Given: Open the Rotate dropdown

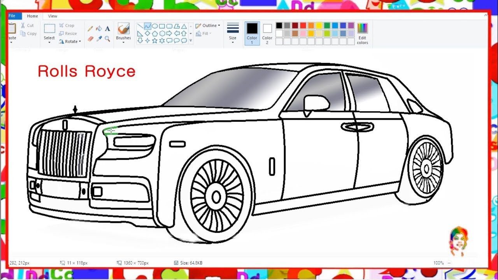Looking at the screenshot, I should [70, 41].
